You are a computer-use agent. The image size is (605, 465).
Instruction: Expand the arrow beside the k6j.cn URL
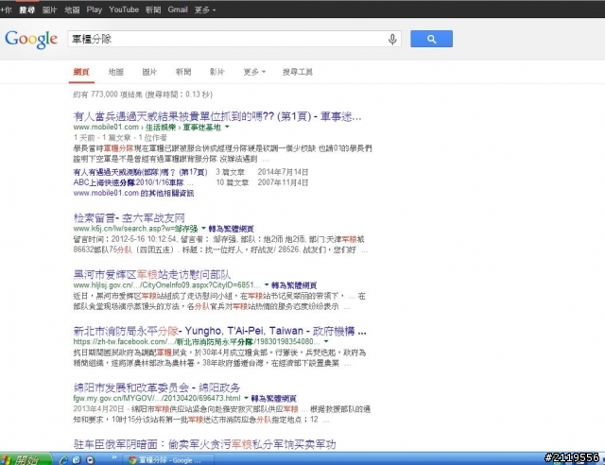coord(204,228)
